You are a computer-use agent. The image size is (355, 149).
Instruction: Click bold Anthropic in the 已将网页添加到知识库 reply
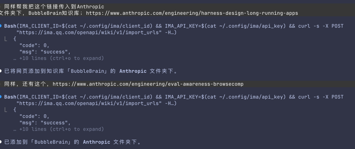pos(133,71)
